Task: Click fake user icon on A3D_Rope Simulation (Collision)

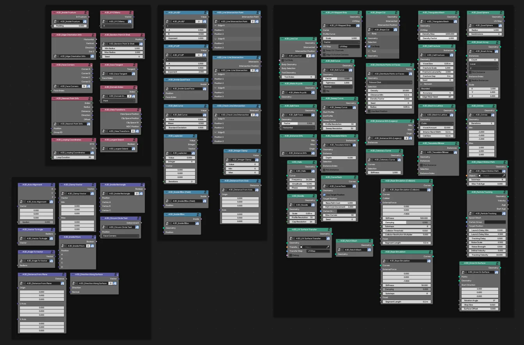Action: tap(429, 190)
